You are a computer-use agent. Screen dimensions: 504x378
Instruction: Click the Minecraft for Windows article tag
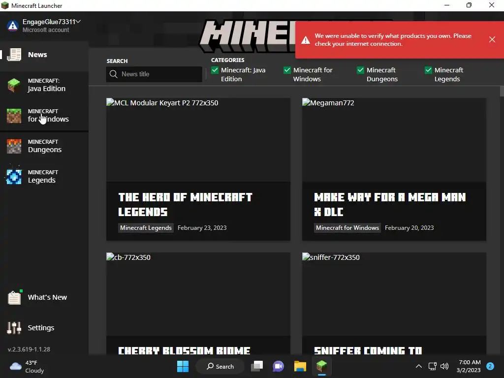click(347, 227)
